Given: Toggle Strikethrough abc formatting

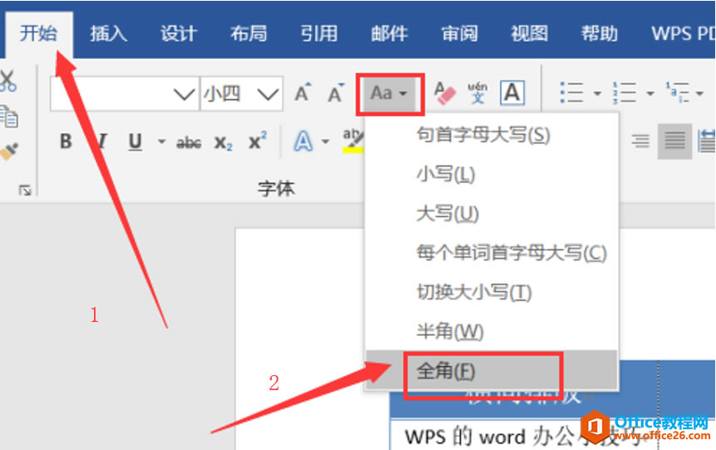Looking at the screenshot, I should 189,142.
